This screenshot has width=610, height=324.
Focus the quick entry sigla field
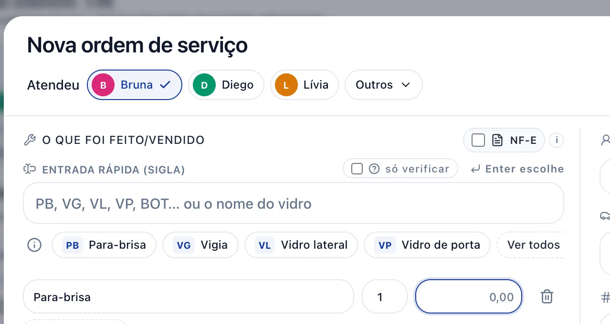(294, 204)
